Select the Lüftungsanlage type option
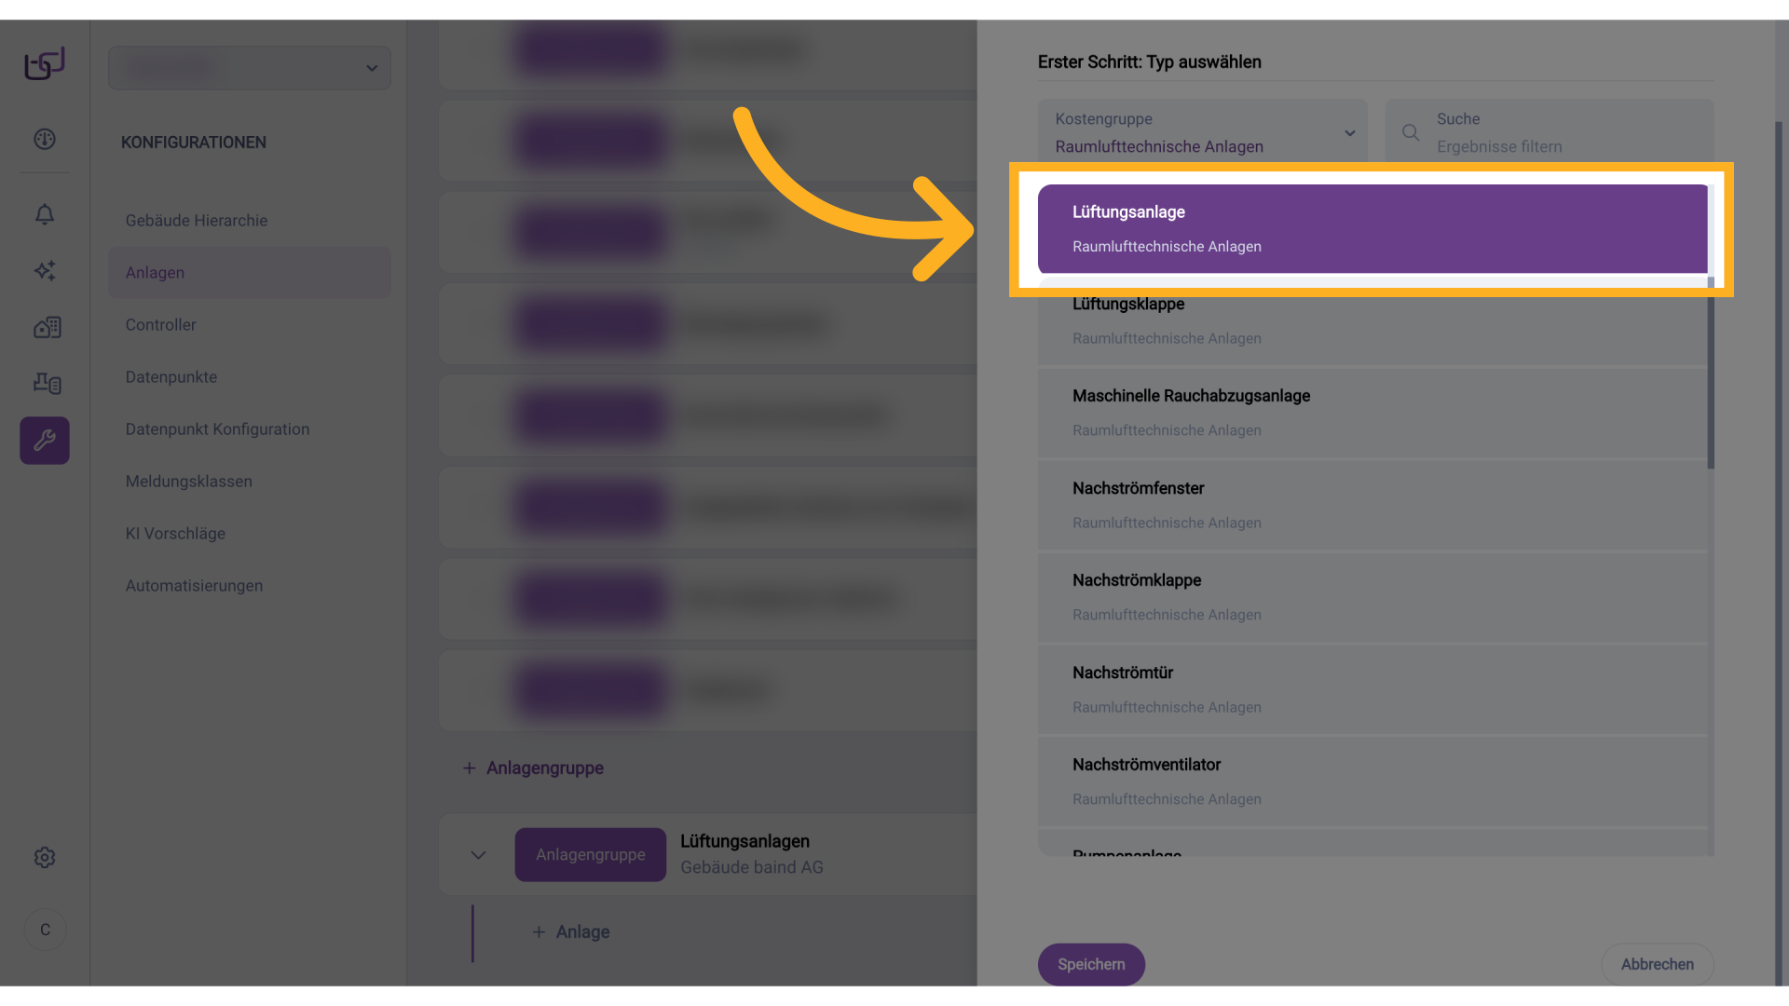This screenshot has height=1006, width=1789. 1372,229
